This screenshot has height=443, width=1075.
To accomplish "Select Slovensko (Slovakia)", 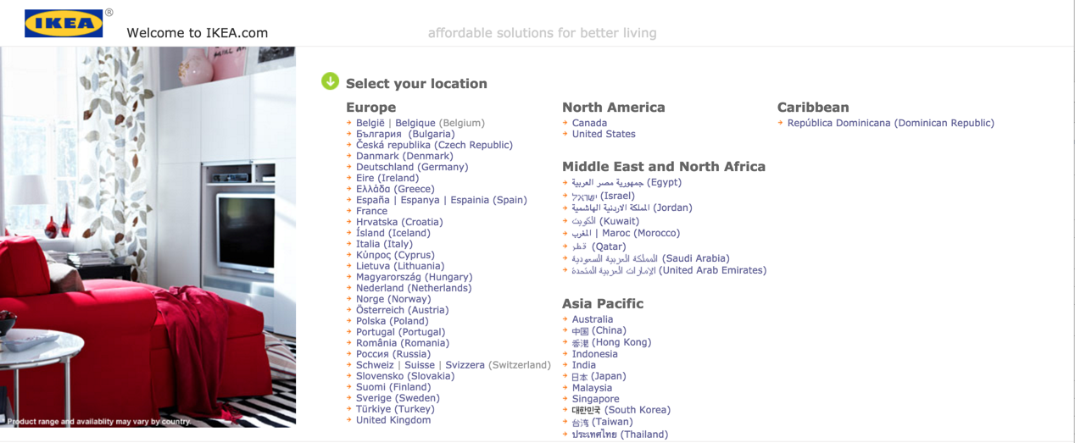I will pos(405,376).
